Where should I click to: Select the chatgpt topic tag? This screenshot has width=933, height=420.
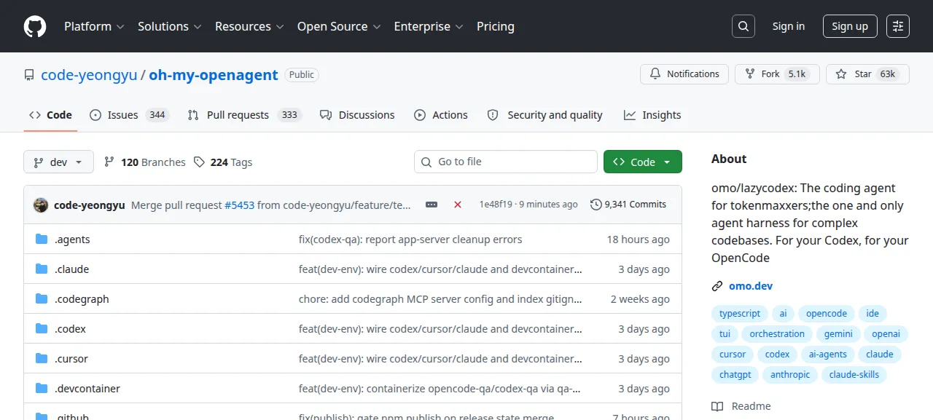coord(735,375)
